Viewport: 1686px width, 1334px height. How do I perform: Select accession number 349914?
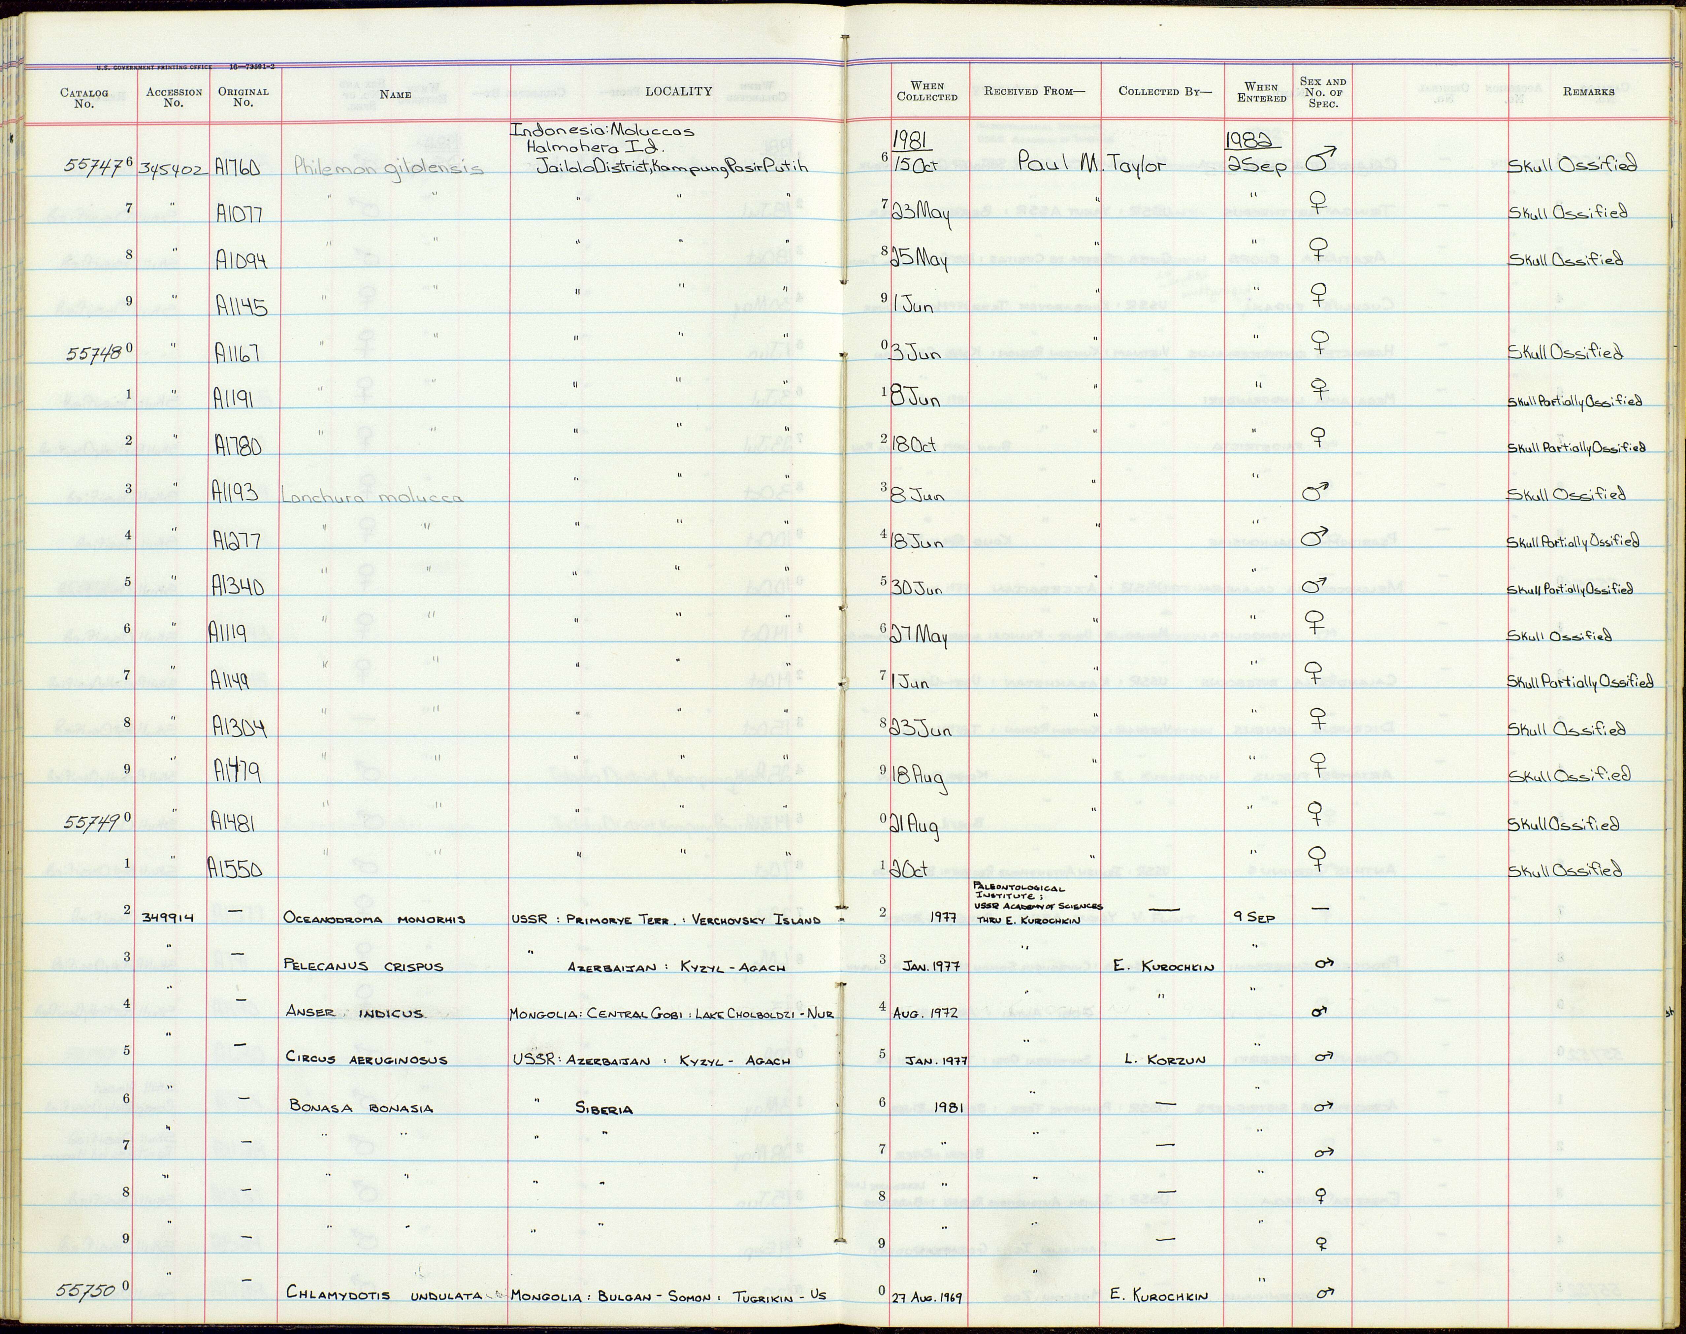pyautogui.click(x=168, y=918)
